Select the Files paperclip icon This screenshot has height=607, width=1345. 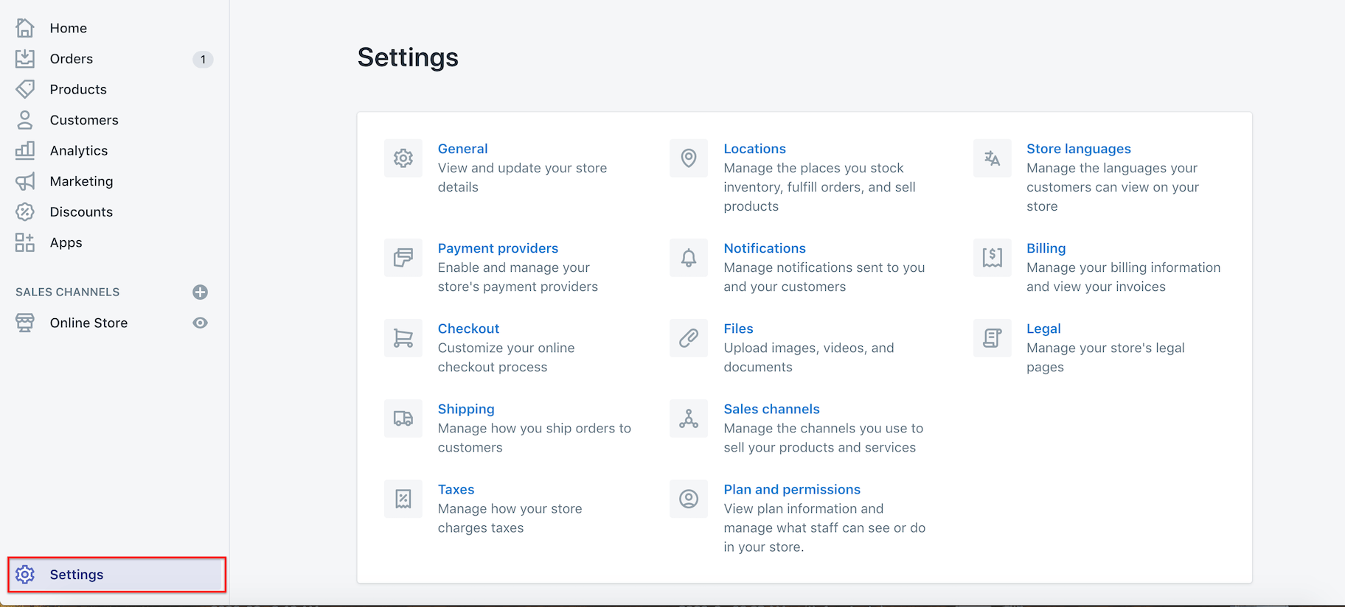pyautogui.click(x=688, y=338)
